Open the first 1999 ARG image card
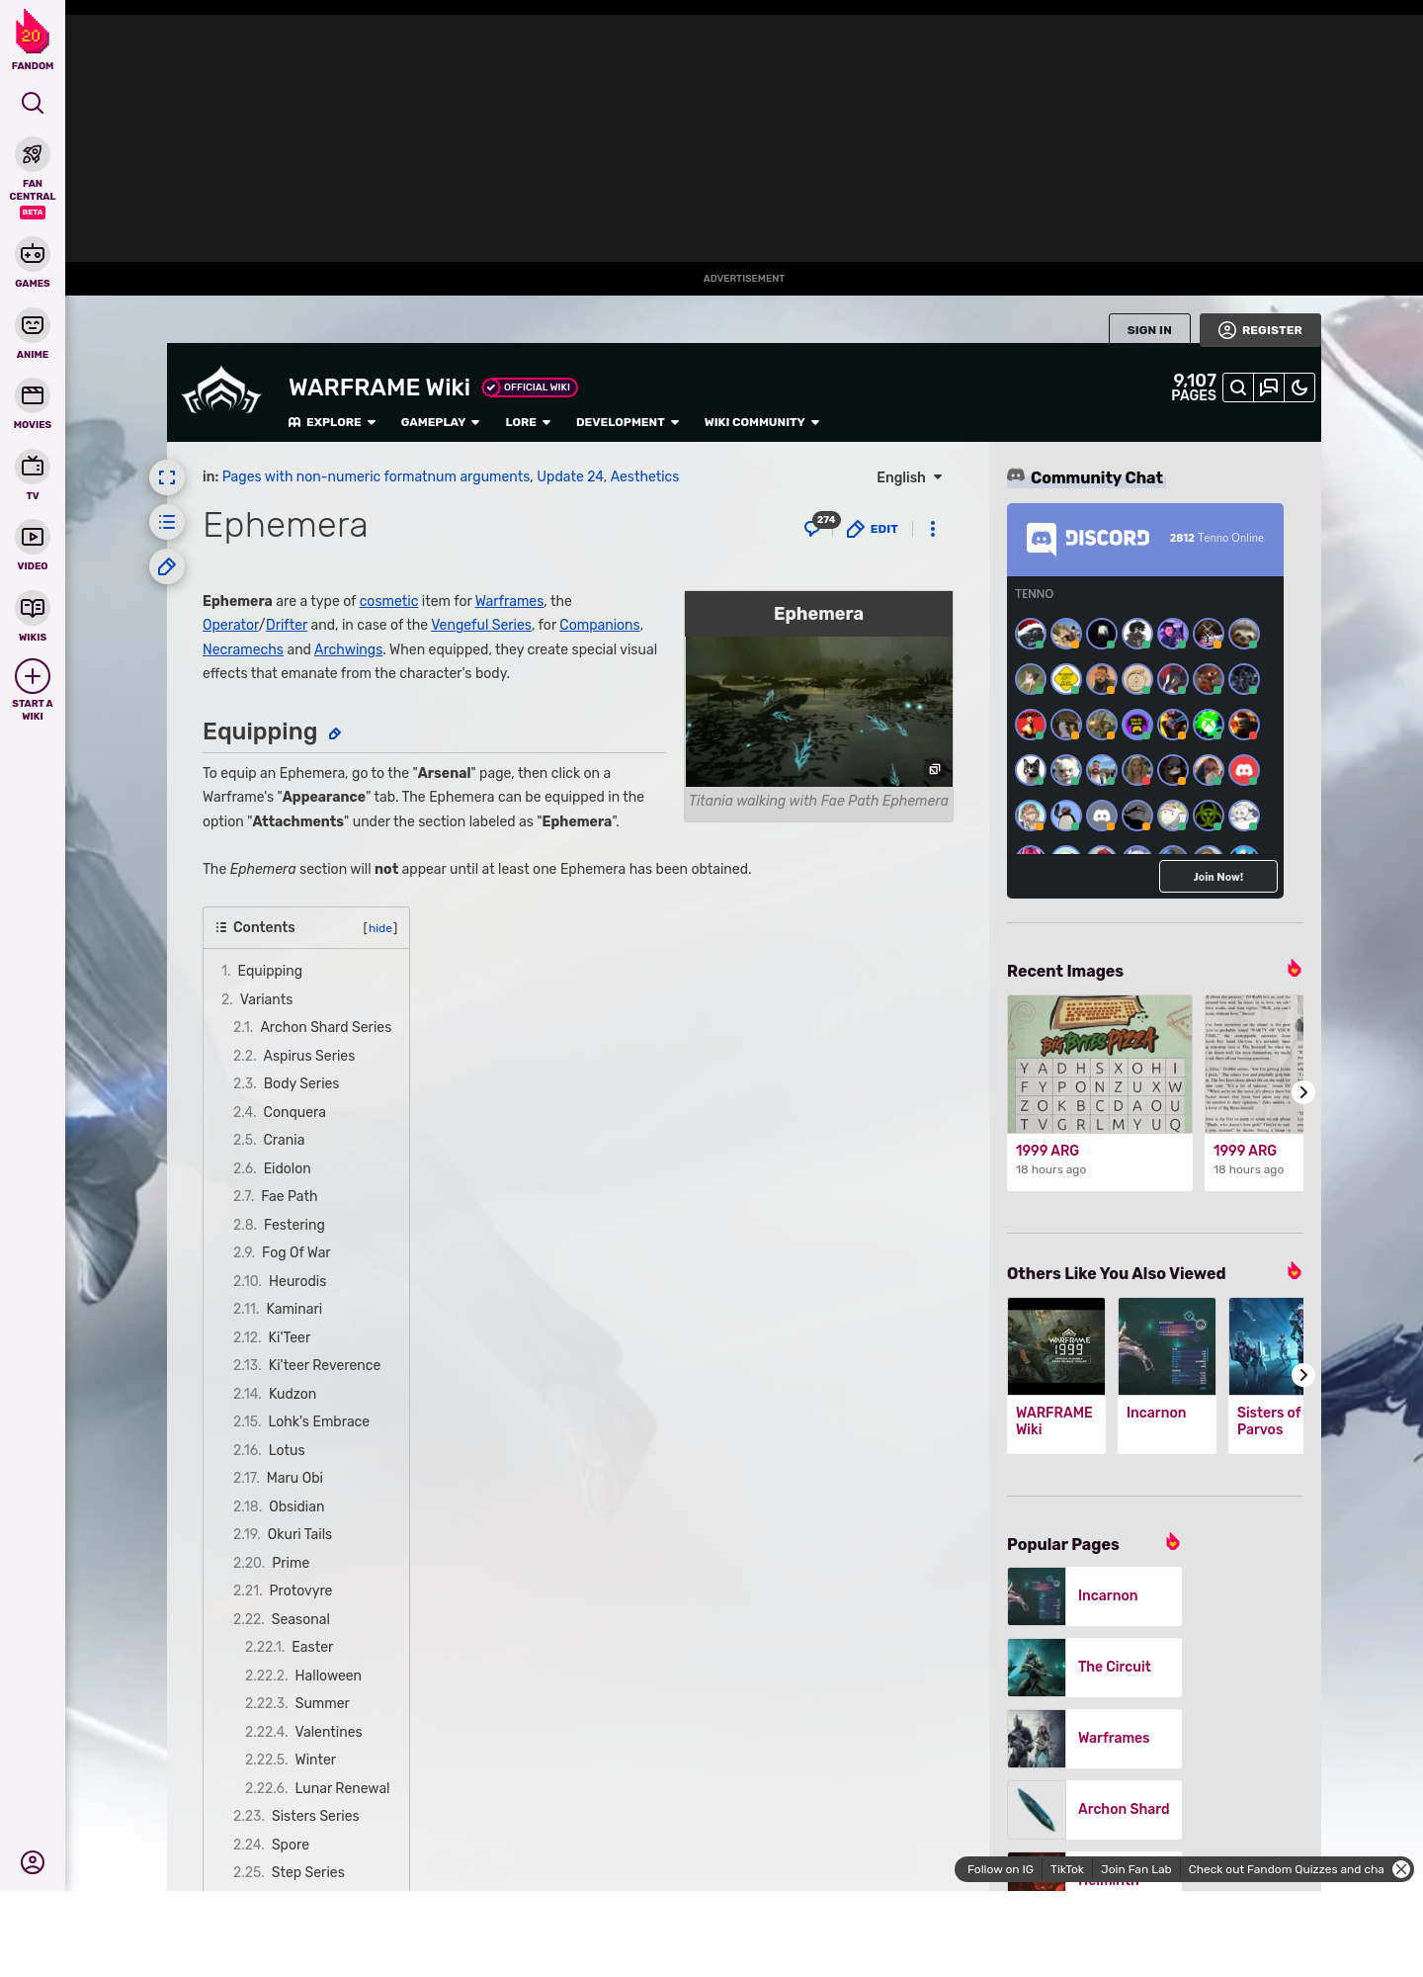 pos(1100,1092)
